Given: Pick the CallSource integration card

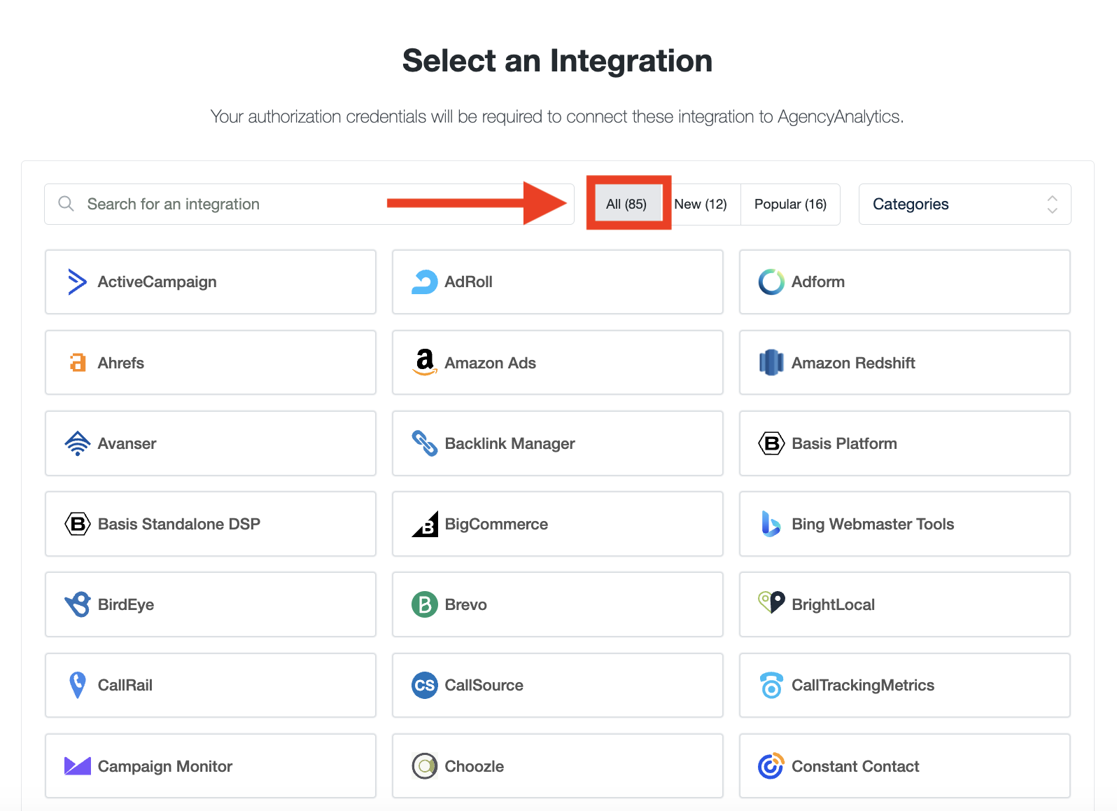Looking at the screenshot, I should coord(558,685).
